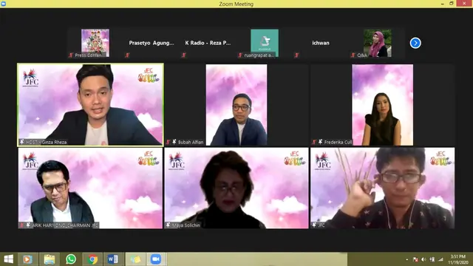Close the Zoom Meeting window
Viewport: 473px width, 266px height.
pyautogui.click(x=465, y=4)
